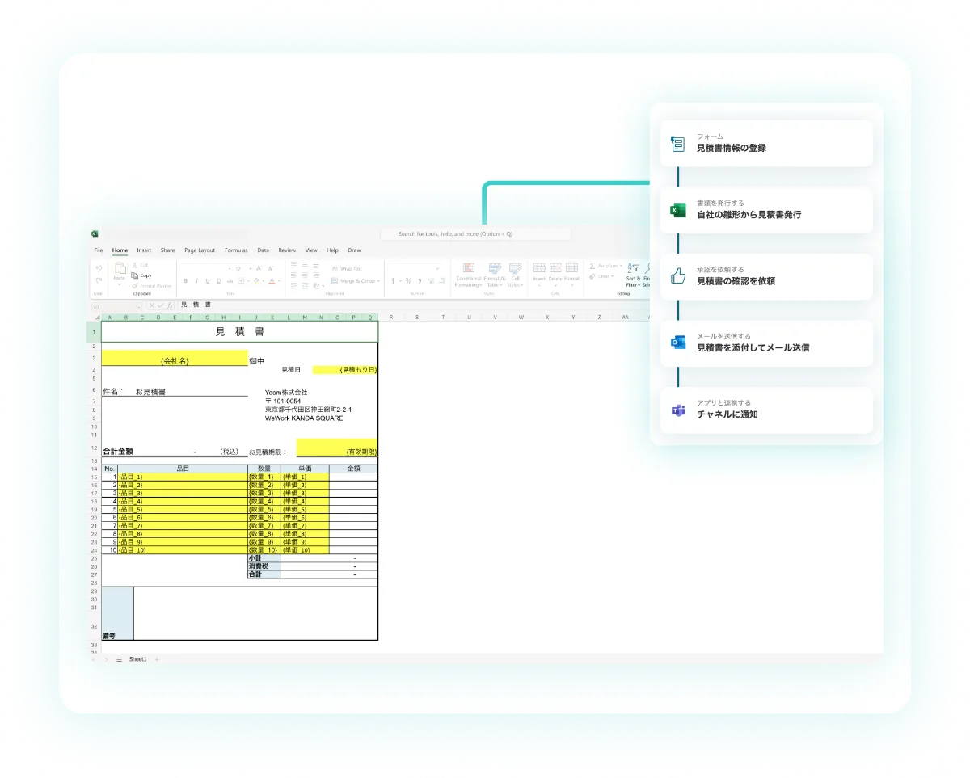
Task: Click the fx insert function icon
Action: point(170,305)
